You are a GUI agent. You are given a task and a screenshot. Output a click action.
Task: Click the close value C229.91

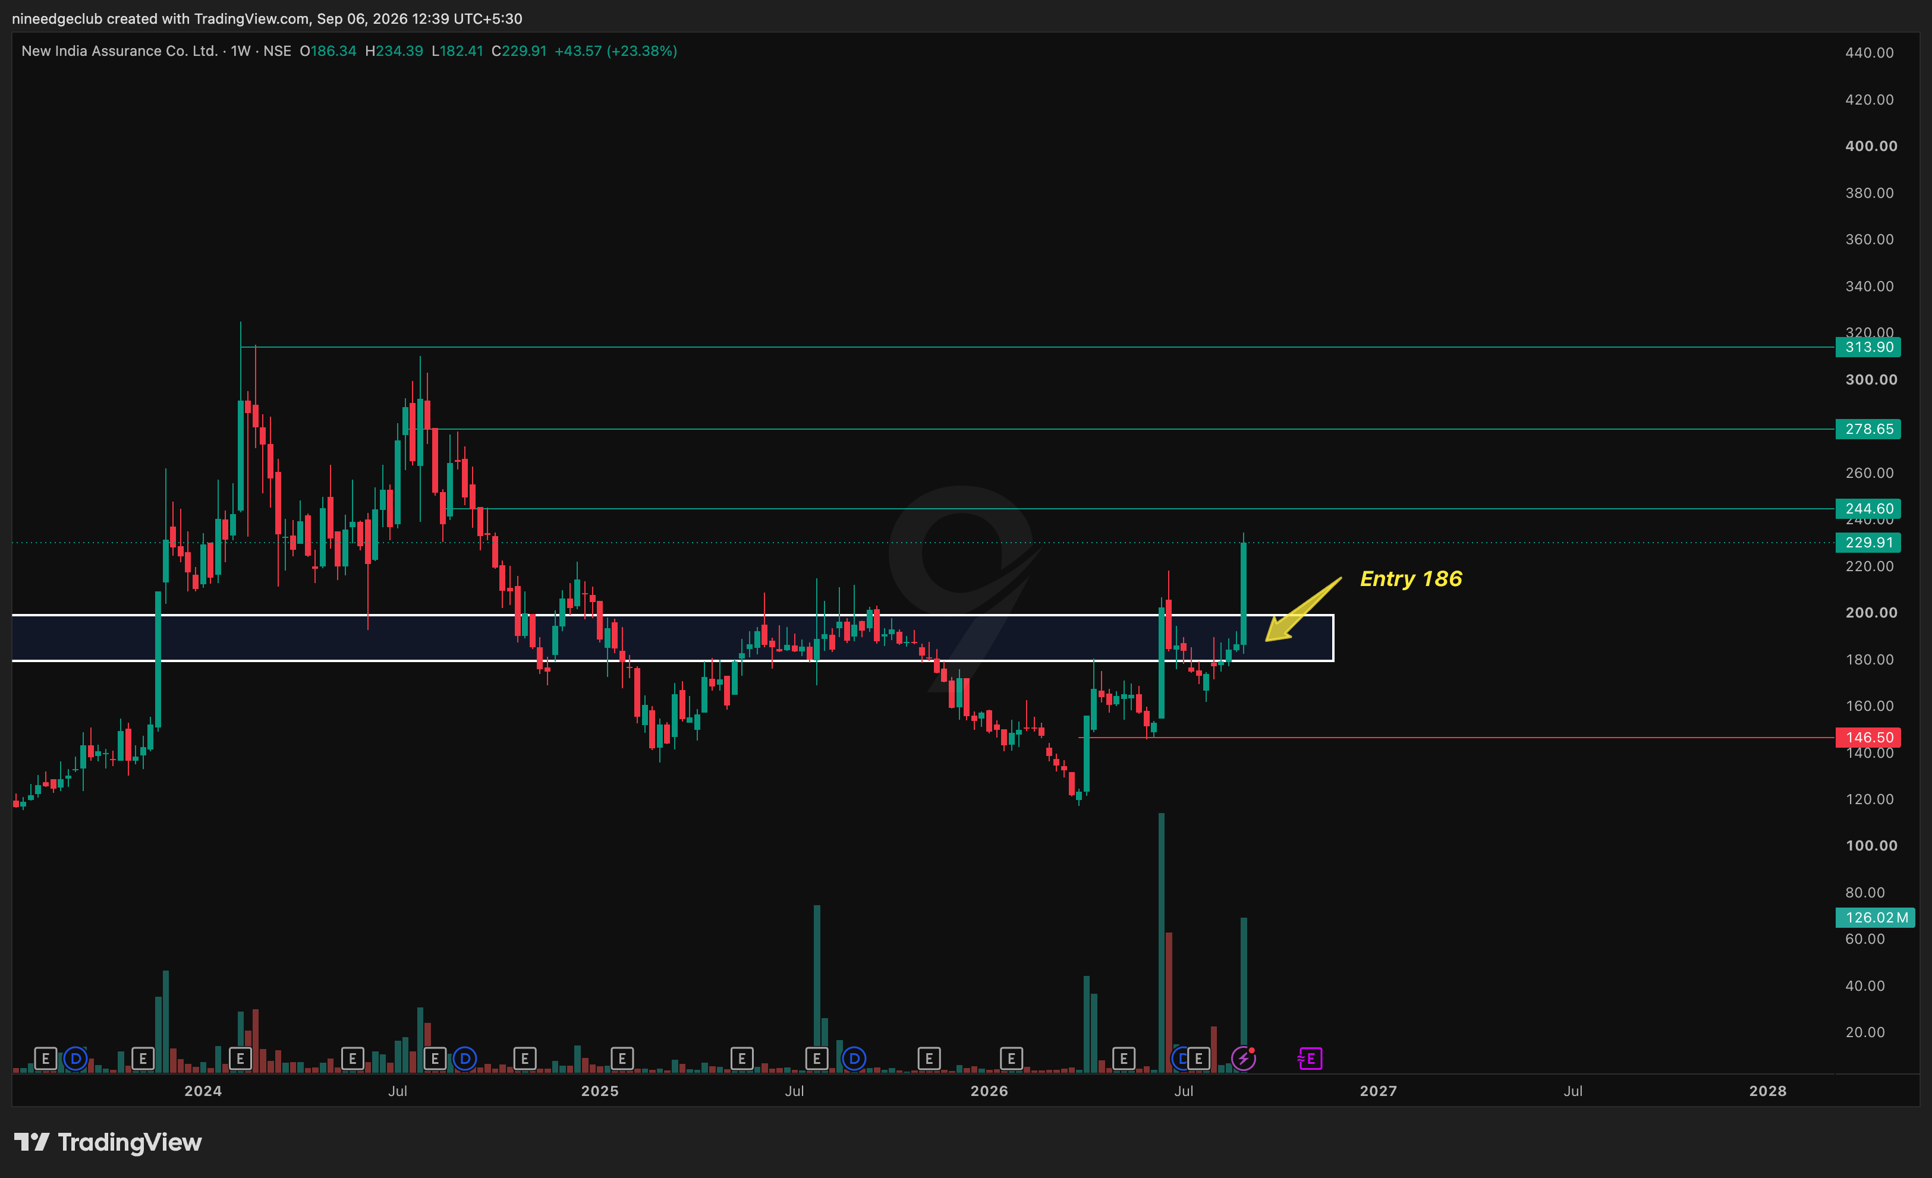(x=518, y=51)
